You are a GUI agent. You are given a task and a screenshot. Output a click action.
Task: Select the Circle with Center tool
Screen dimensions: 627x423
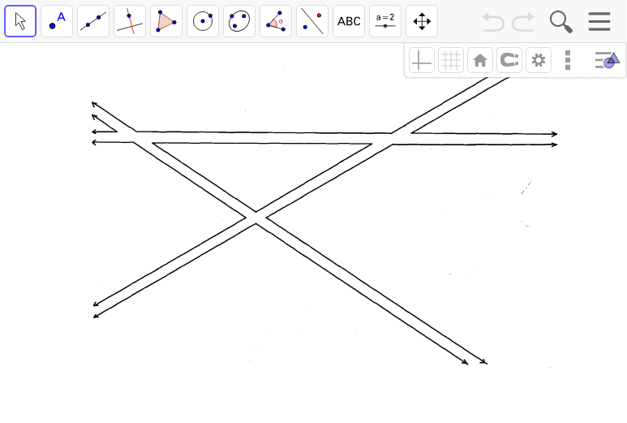coord(203,21)
